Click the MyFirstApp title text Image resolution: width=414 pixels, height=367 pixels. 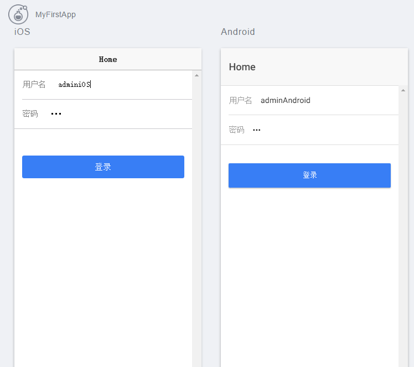pyautogui.click(x=55, y=14)
